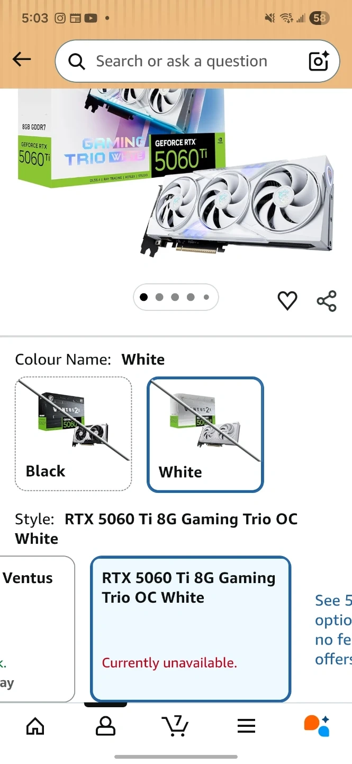This screenshot has height=764, width=352.
Task: Focus the Search or ask a question field
Action: [x=197, y=61]
